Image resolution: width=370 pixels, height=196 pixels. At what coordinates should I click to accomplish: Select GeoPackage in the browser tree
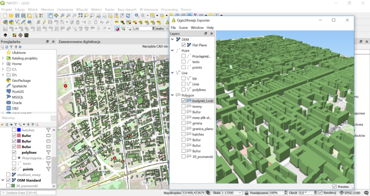point(21,80)
